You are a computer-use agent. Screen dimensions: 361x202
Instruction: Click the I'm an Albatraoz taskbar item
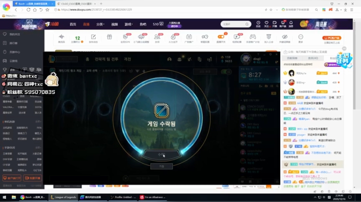[152, 197]
